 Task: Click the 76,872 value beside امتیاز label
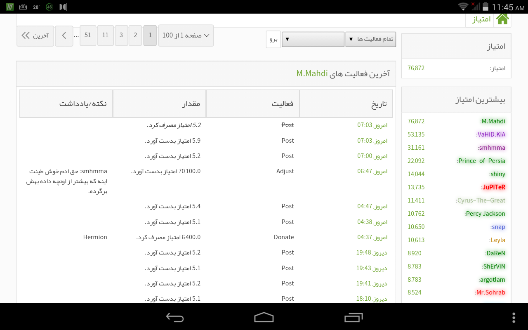coord(416,68)
